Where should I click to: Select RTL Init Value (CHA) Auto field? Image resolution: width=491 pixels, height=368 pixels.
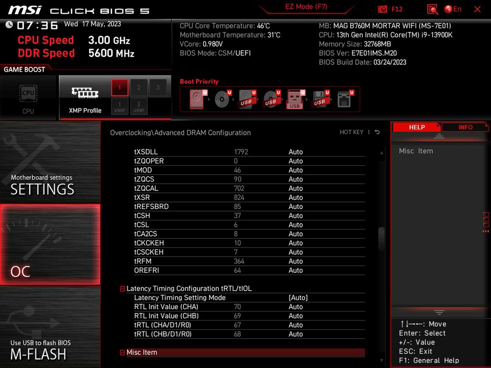(296, 307)
